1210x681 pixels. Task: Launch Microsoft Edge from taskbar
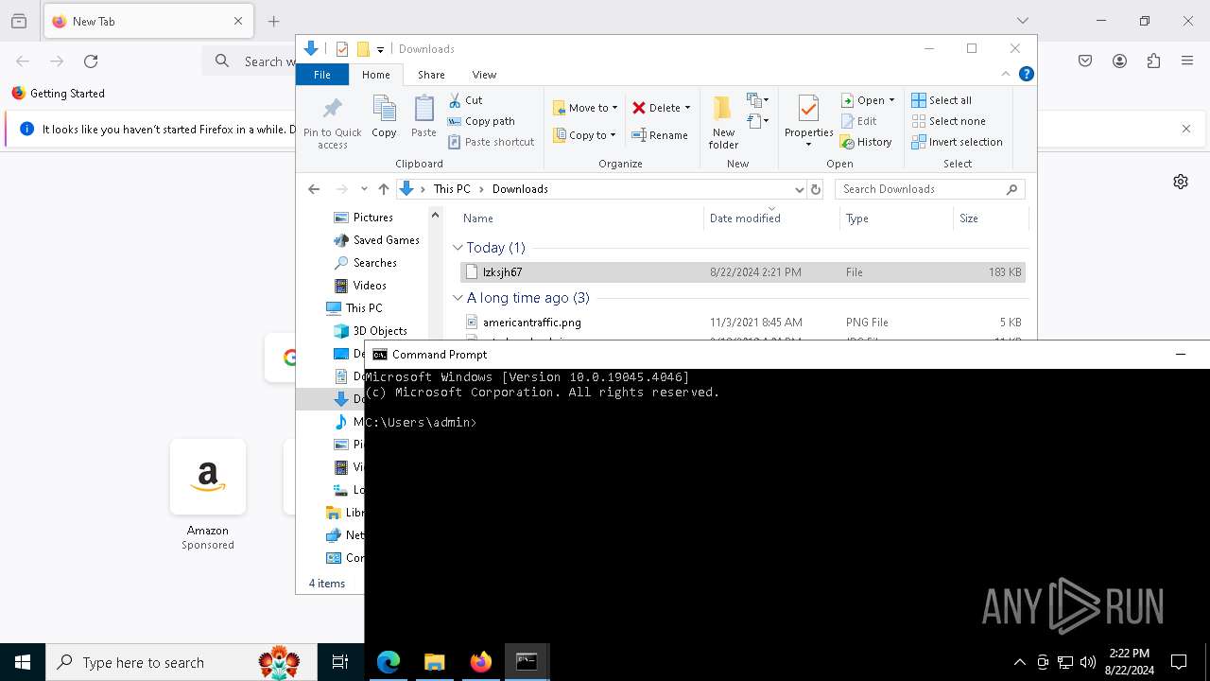pos(389,662)
